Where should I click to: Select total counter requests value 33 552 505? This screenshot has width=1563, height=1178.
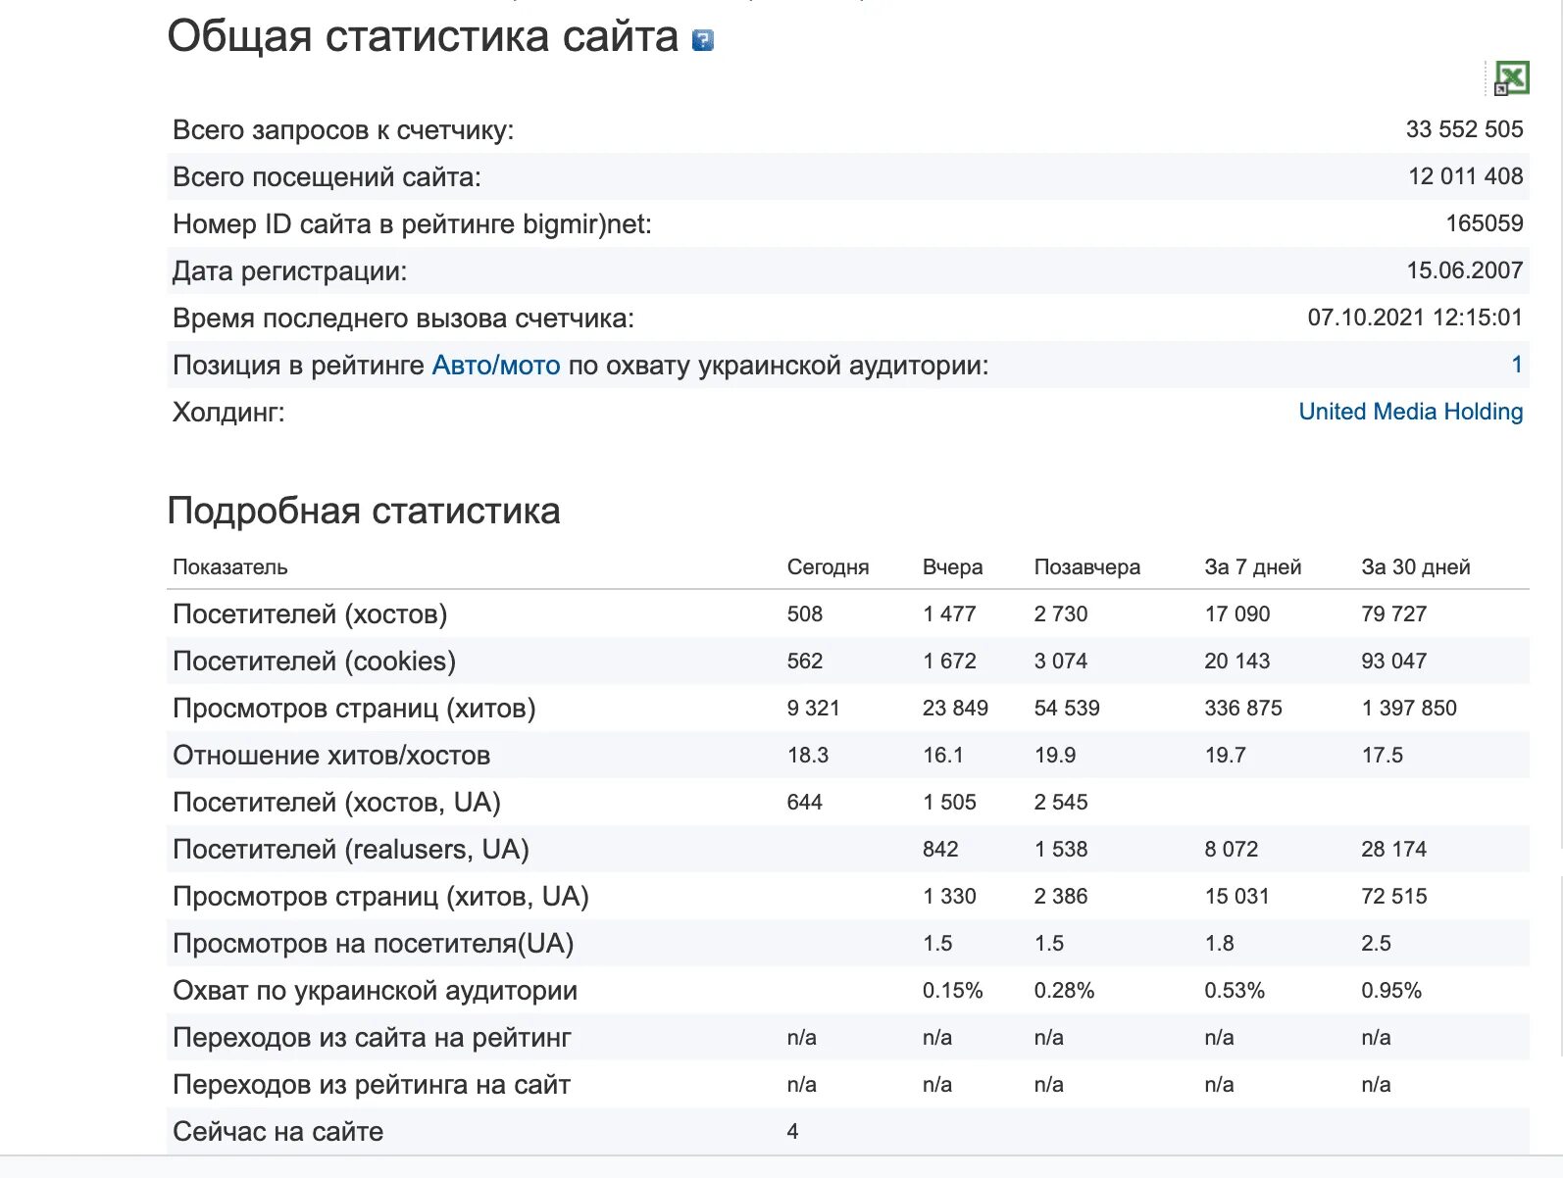click(x=1464, y=129)
